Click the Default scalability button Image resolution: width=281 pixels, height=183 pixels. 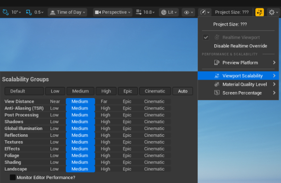coord(24,91)
